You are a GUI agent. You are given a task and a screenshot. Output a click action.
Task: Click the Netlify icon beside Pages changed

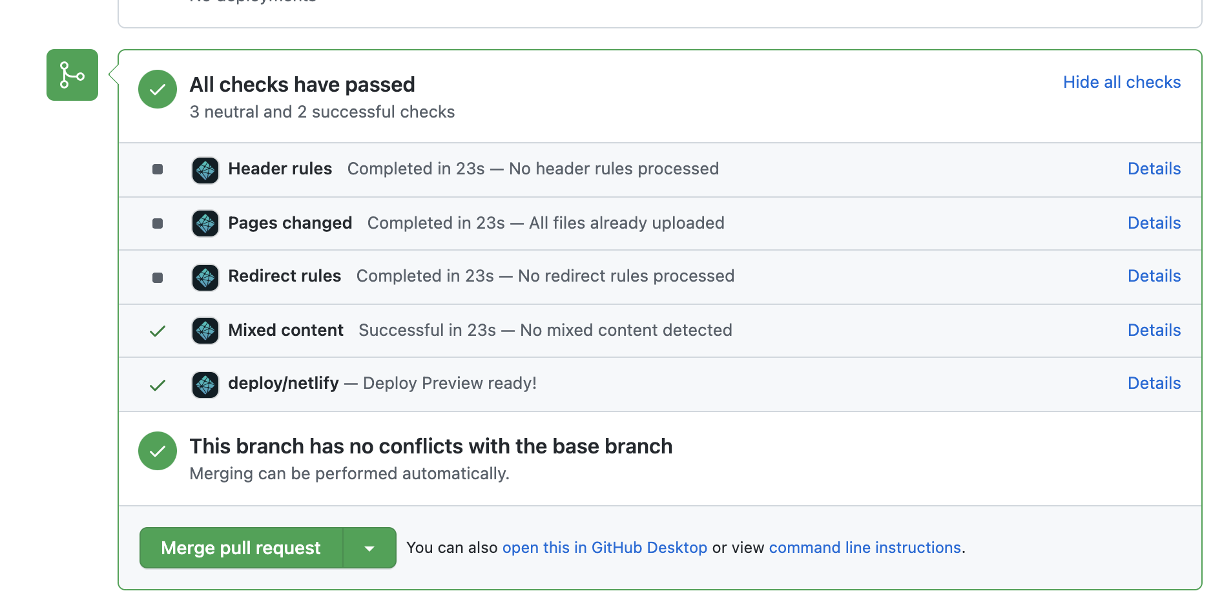(x=205, y=224)
